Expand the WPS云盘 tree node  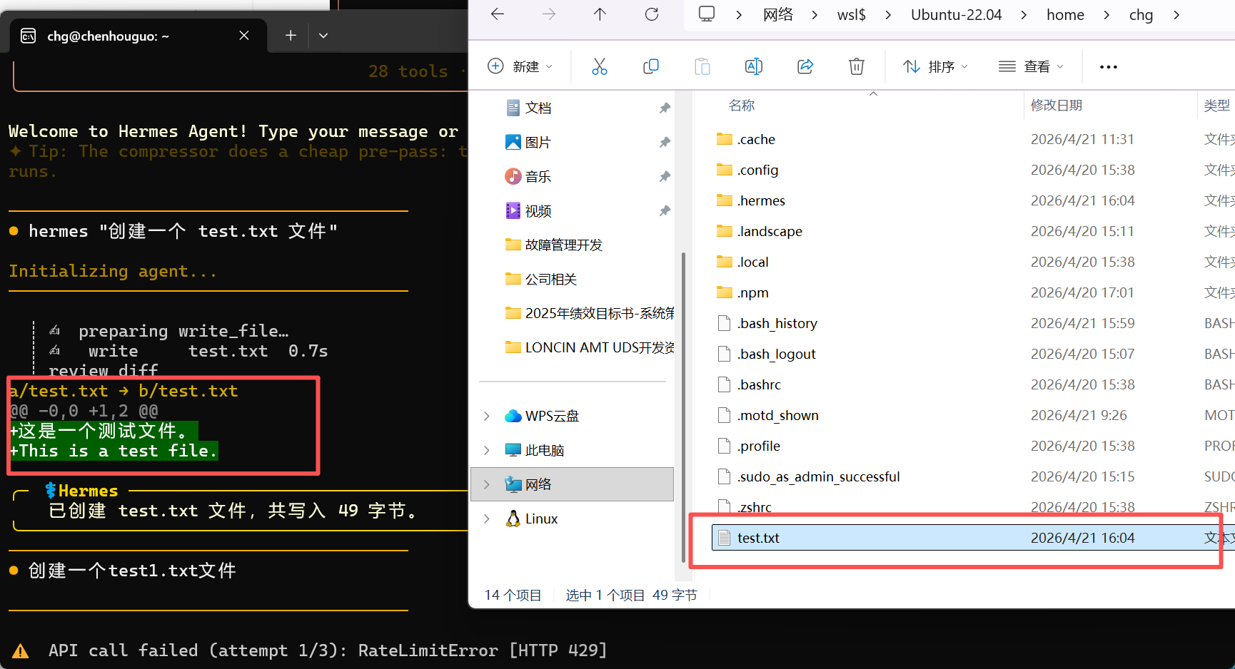tap(487, 416)
